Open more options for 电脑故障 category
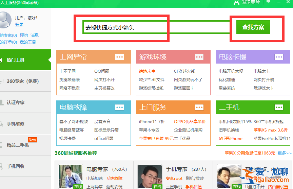This screenshot has width=293, height=189. point(120,107)
